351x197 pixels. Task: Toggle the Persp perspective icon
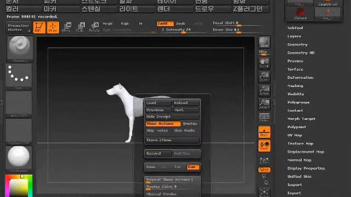coord(264,118)
